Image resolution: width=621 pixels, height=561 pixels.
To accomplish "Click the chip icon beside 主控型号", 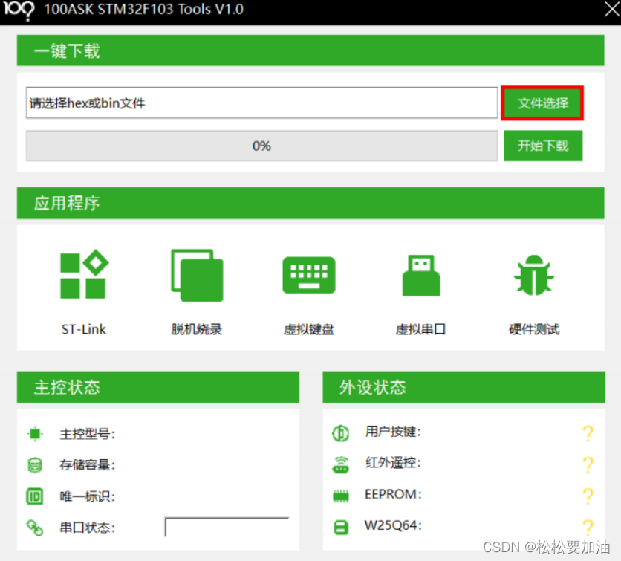I will (35, 433).
